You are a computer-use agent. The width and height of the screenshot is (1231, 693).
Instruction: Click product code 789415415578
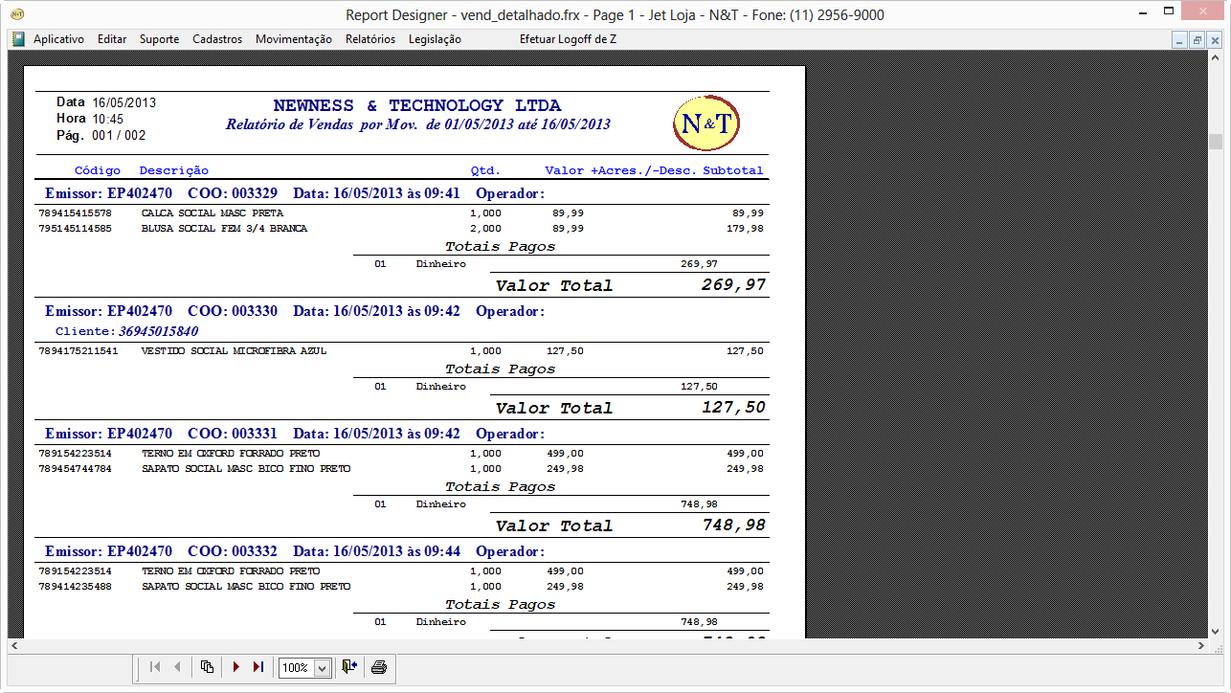click(x=75, y=212)
